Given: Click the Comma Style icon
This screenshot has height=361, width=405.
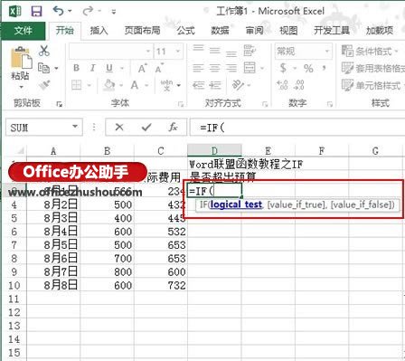Looking at the screenshot, I should pos(324,68).
